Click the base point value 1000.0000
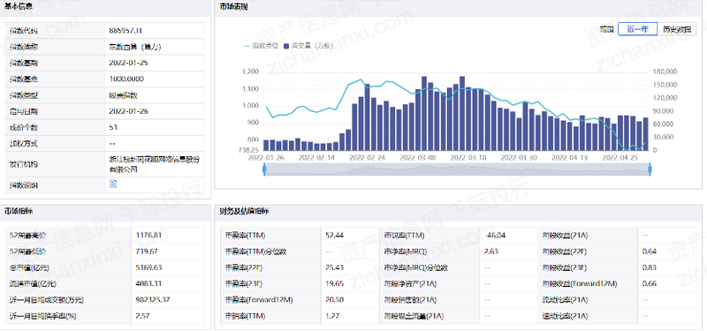Image resolution: width=707 pixels, height=331 pixels. point(126,79)
